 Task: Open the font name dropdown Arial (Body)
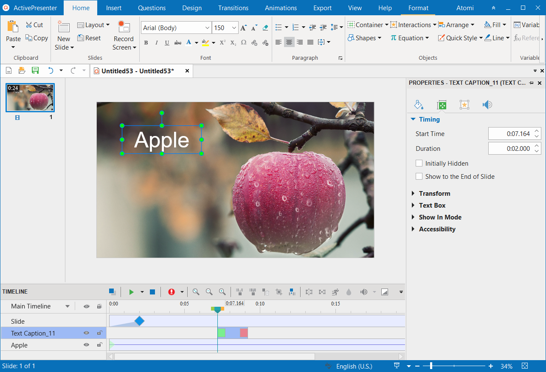coord(207,28)
